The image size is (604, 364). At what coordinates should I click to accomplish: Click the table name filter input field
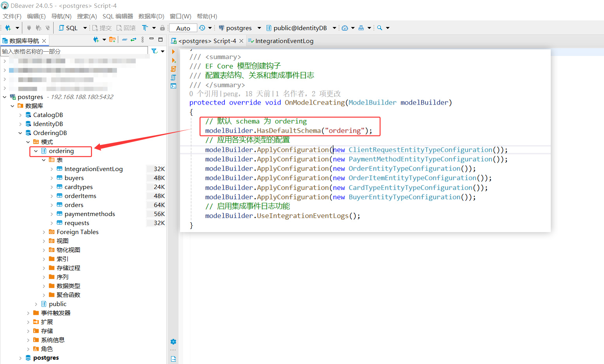pos(74,51)
